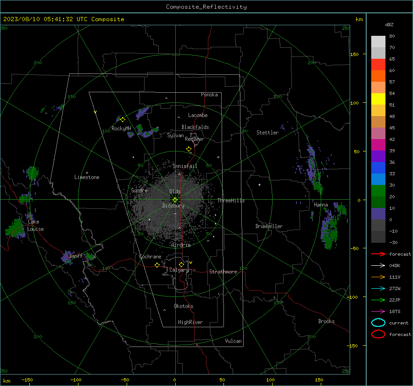This screenshot has height=386, width=413.
Task: Click the Sylvan label on the map
Action: click(175, 136)
